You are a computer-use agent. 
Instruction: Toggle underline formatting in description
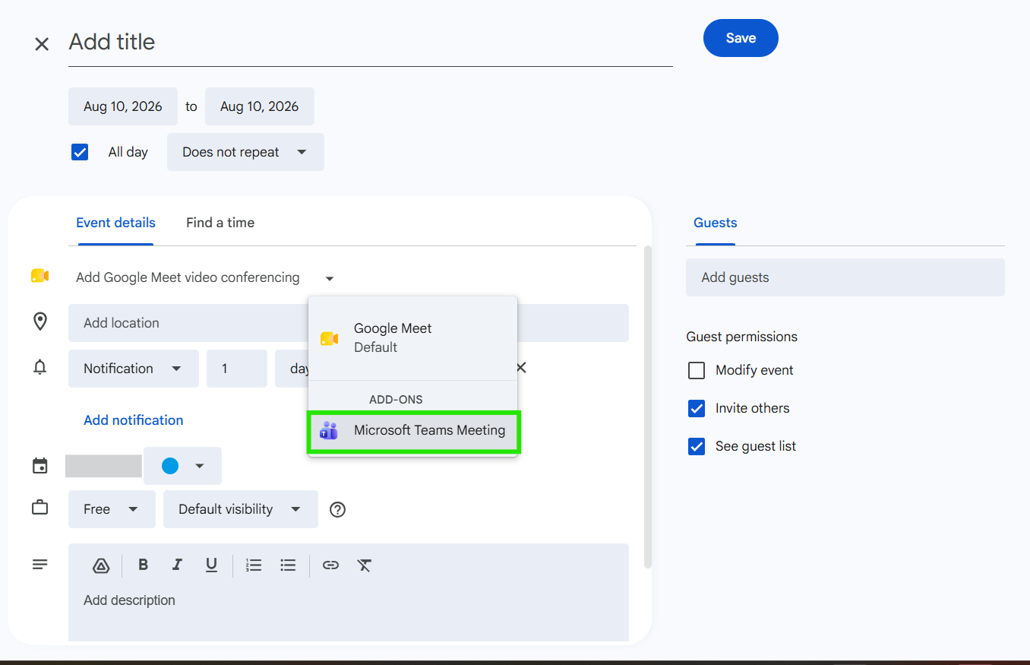coord(211,565)
